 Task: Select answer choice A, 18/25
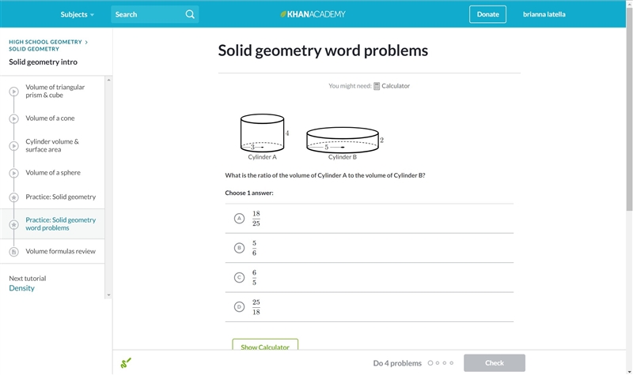[x=370, y=219]
